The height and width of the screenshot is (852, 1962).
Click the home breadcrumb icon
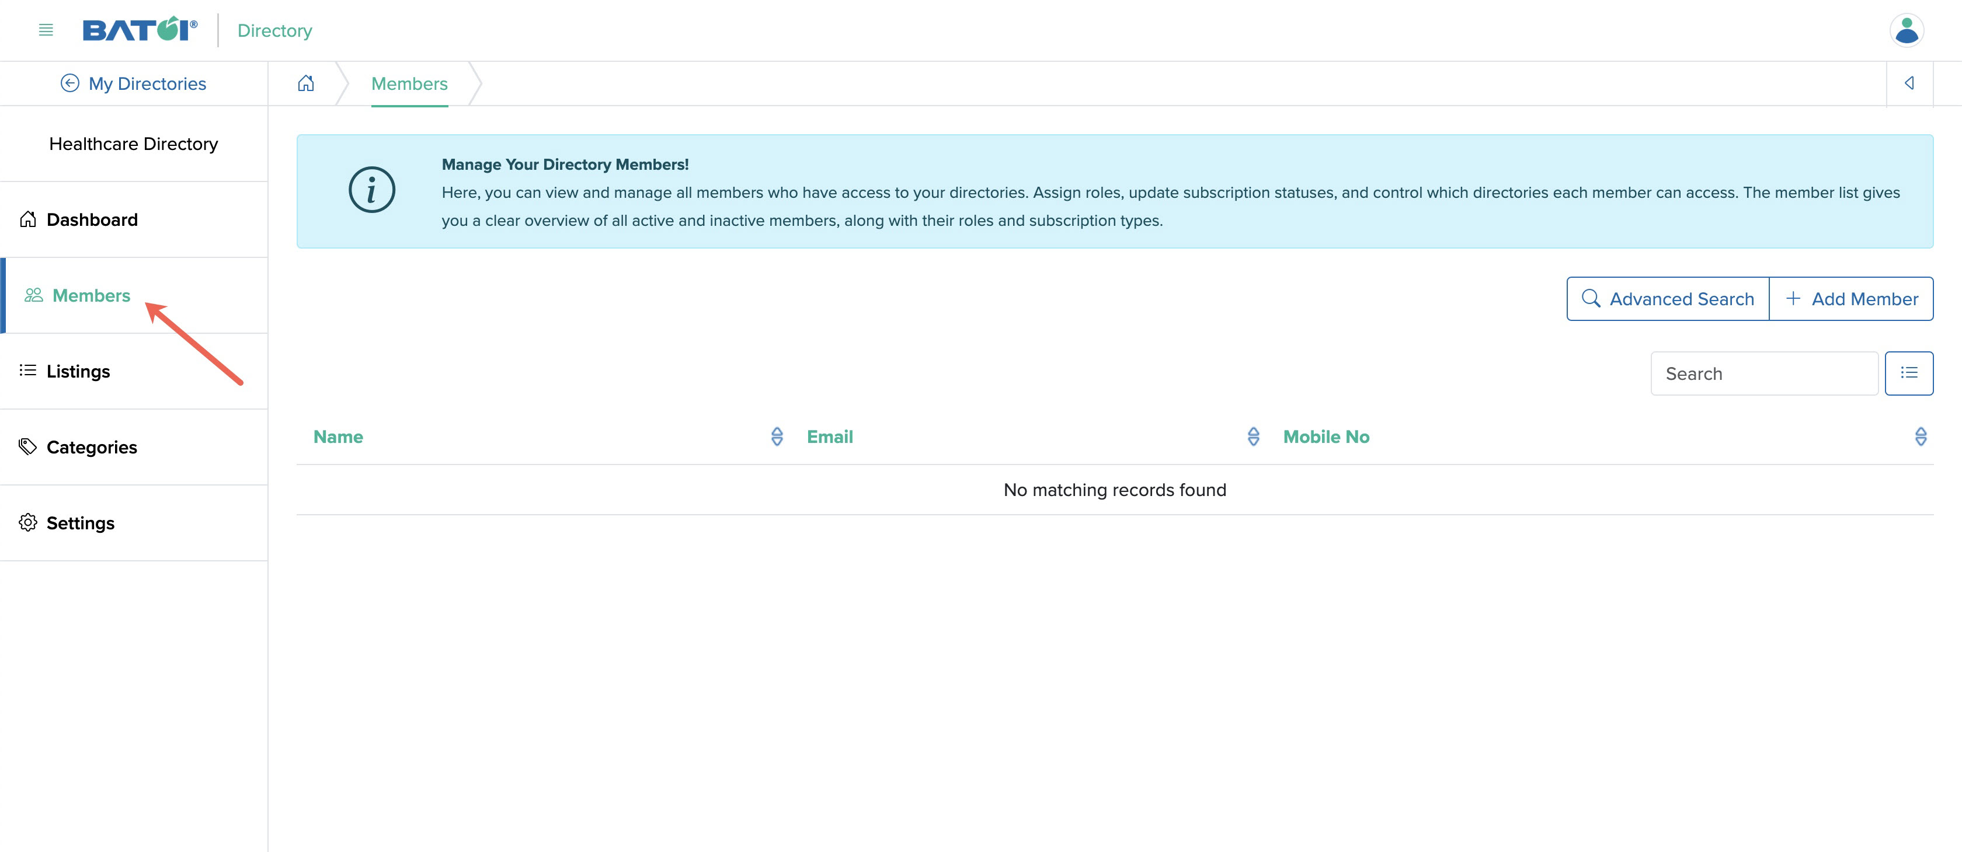click(x=305, y=84)
